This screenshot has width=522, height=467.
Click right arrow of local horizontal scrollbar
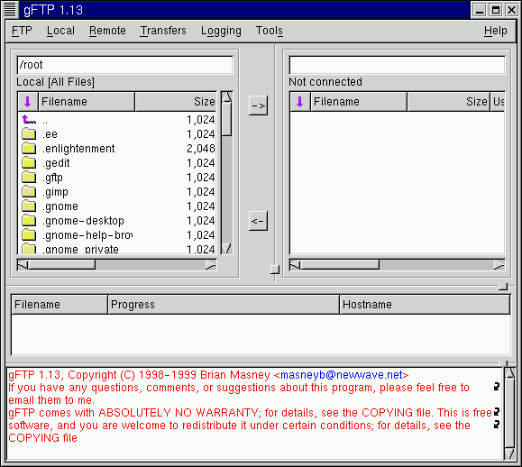(x=211, y=265)
